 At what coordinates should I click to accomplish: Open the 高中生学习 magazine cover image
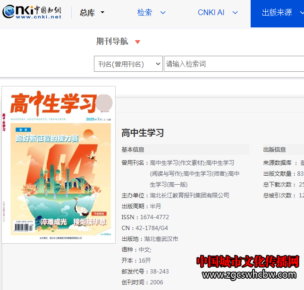tap(59, 165)
